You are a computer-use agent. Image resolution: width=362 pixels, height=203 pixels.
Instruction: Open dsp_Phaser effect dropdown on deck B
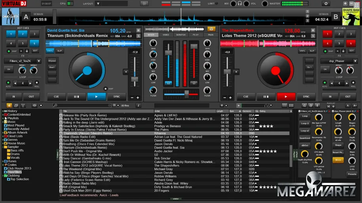pyautogui.click(x=355, y=61)
